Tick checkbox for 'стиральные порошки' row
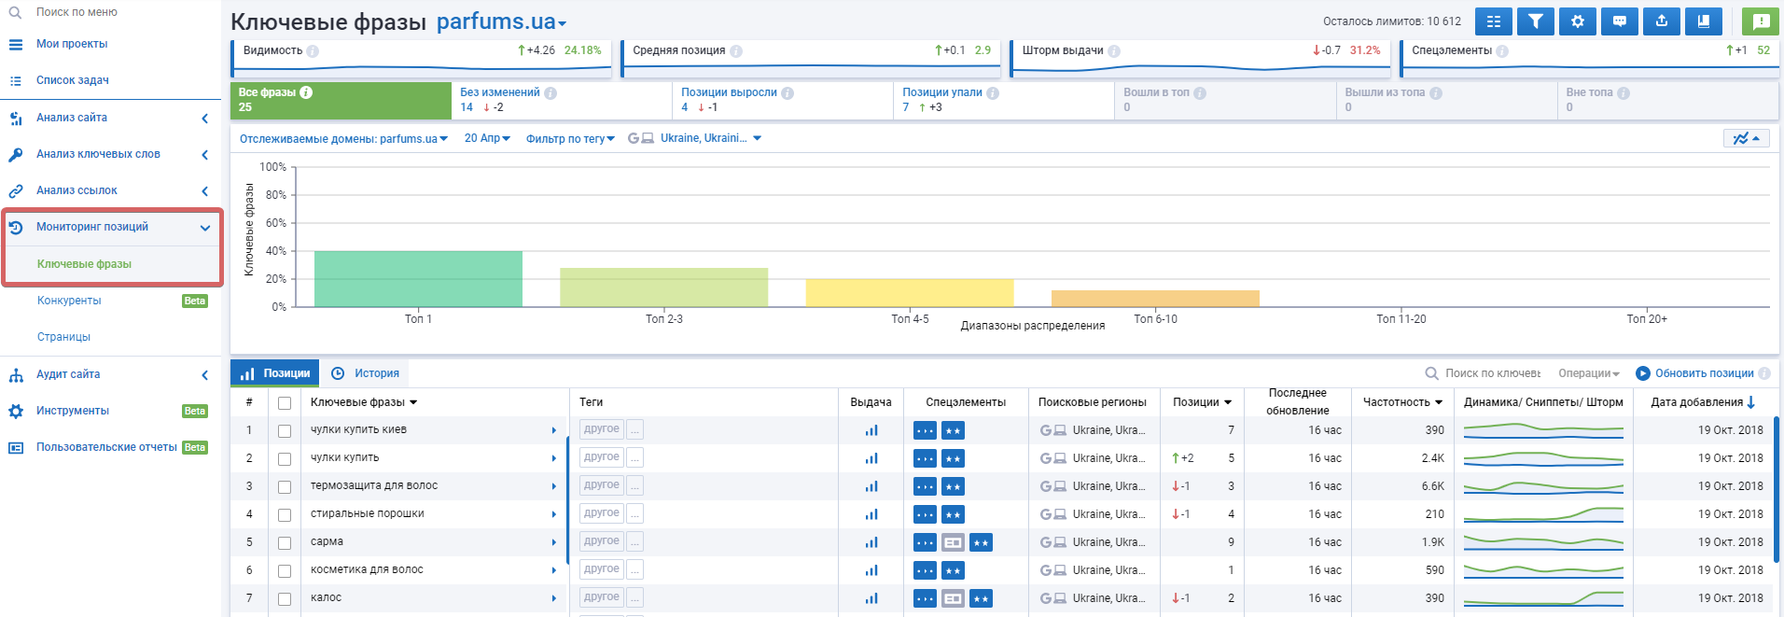 [x=285, y=515]
